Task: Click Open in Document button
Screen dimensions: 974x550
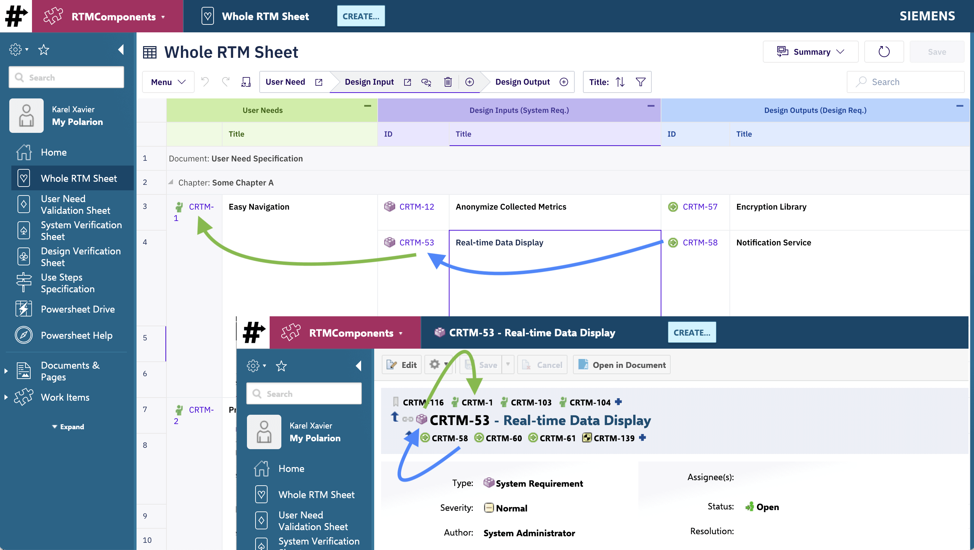Action: coord(621,364)
